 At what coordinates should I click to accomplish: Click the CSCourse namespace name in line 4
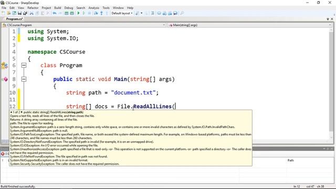pos(72,52)
